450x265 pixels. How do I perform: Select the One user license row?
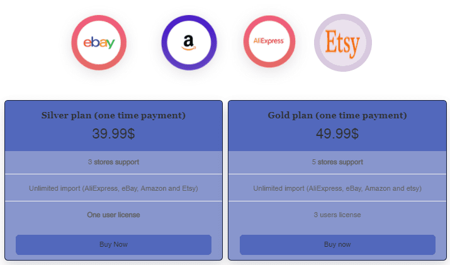[x=114, y=215]
